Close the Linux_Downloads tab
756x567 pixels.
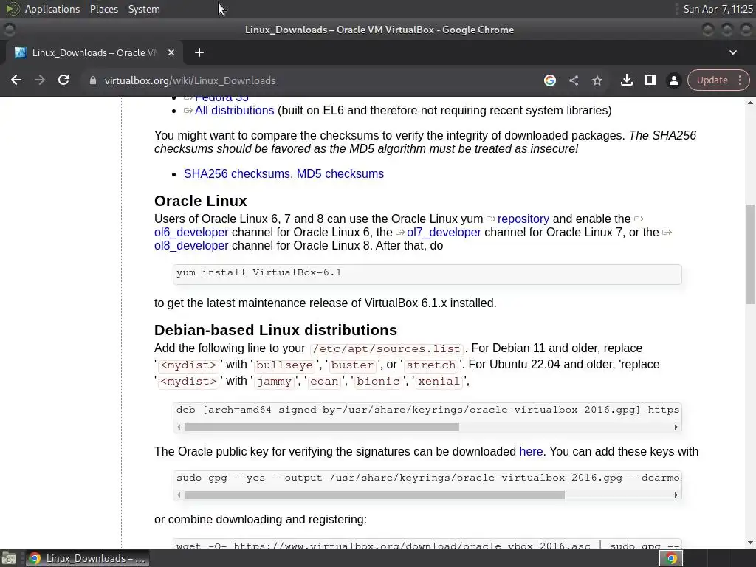(x=171, y=52)
